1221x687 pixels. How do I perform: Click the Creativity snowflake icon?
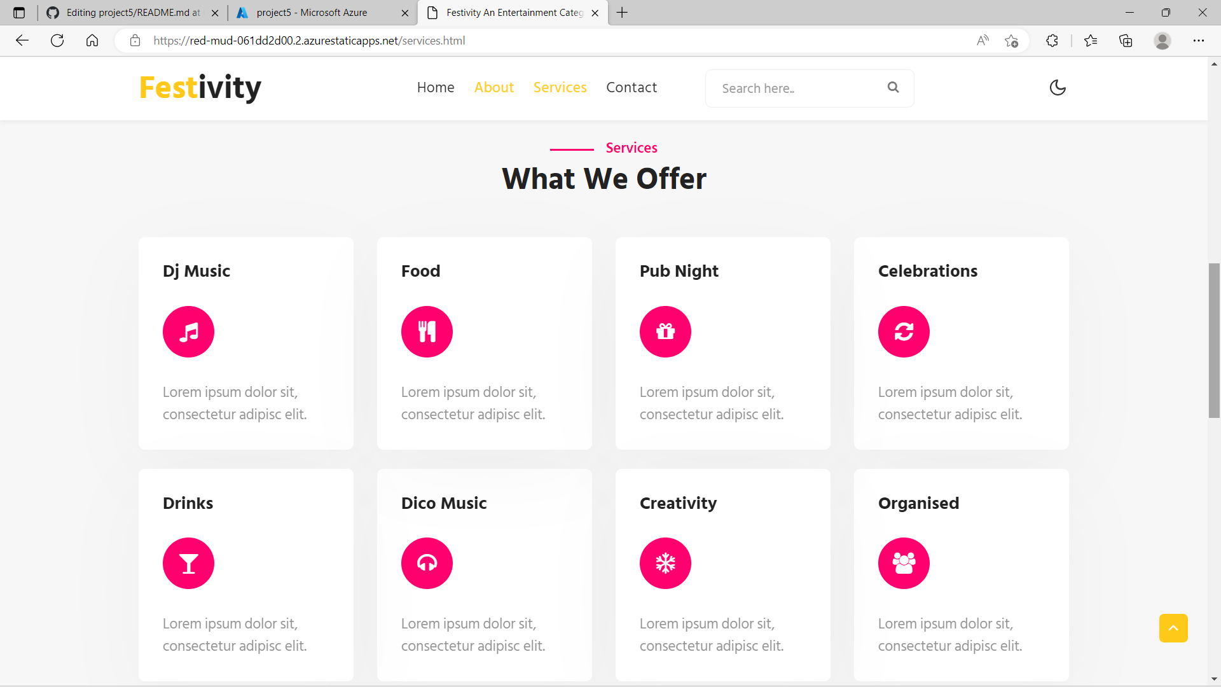665,564
